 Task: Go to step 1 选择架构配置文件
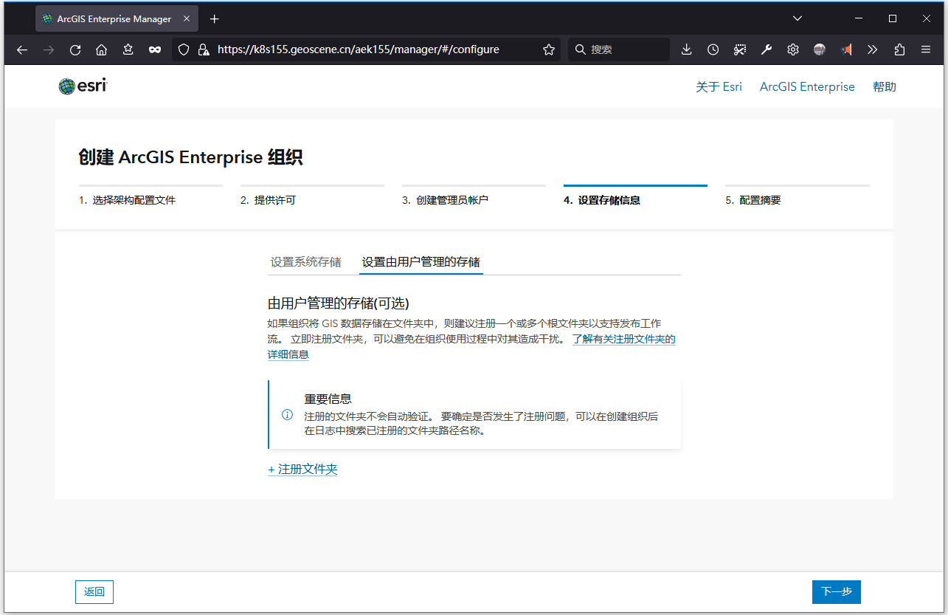pyautogui.click(x=150, y=196)
